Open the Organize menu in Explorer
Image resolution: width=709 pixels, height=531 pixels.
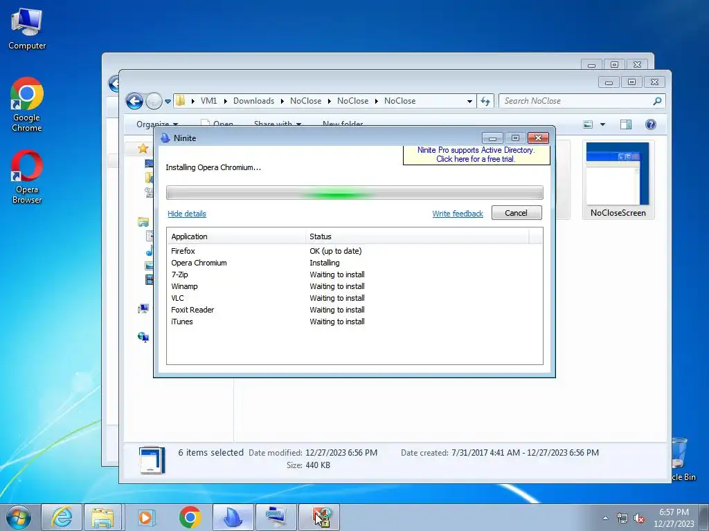[x=157, y=124]
